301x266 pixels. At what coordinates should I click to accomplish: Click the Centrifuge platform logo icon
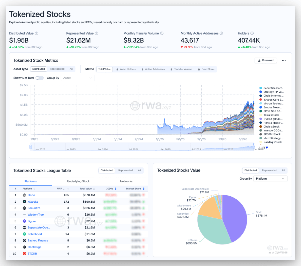pyautogui.click(x=24, y=247)
